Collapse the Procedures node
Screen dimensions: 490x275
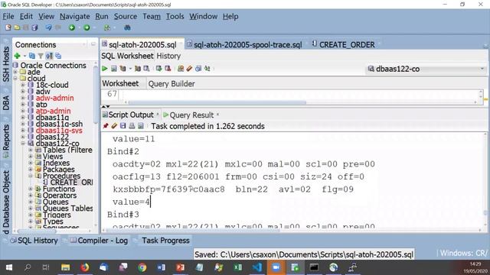(31, 176)
